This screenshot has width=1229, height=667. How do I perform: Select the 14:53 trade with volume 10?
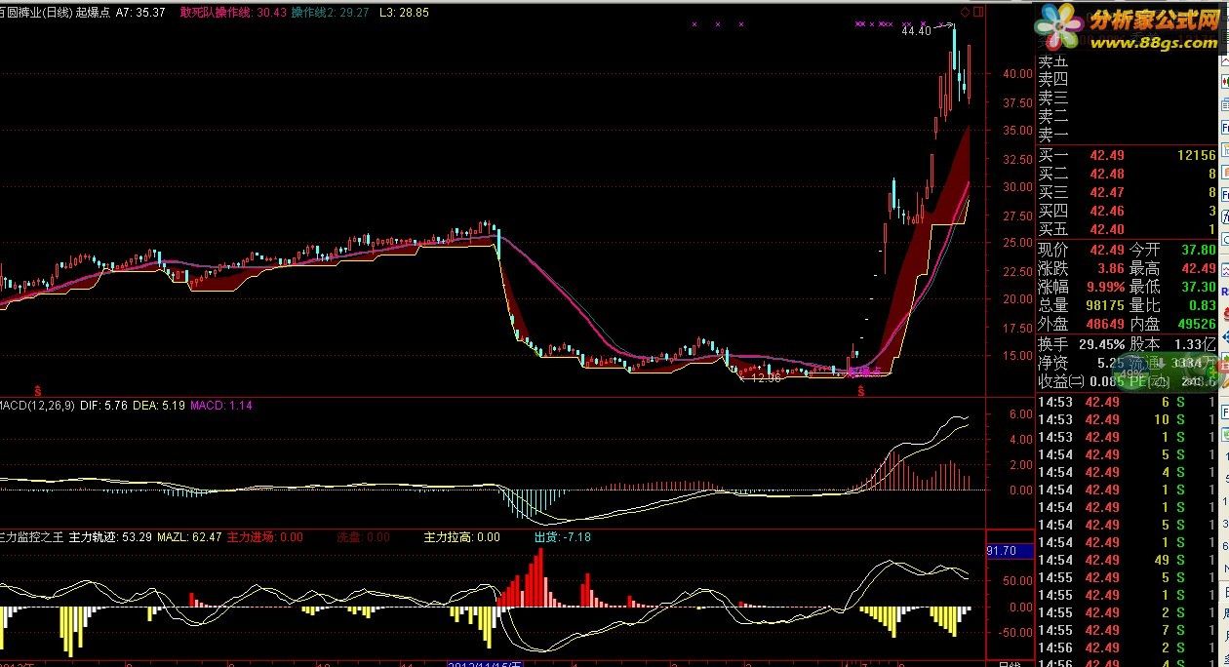pos(1127,419)
